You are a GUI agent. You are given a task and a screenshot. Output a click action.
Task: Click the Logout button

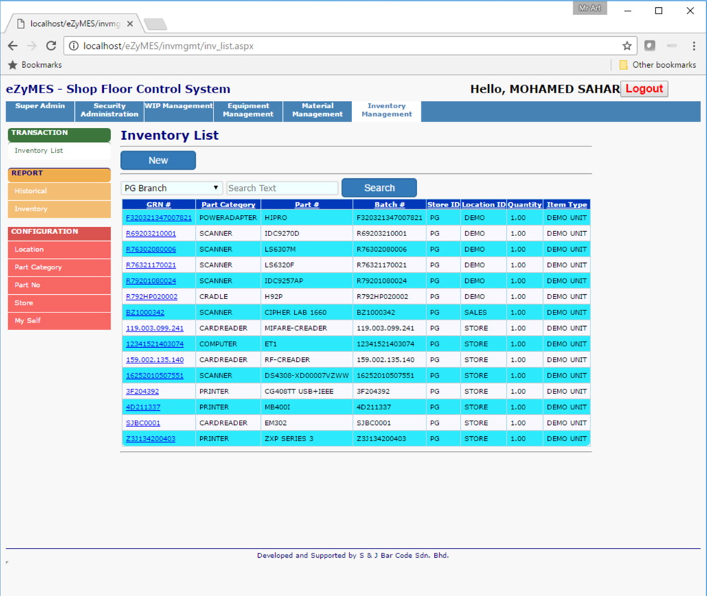pos(643,89)
